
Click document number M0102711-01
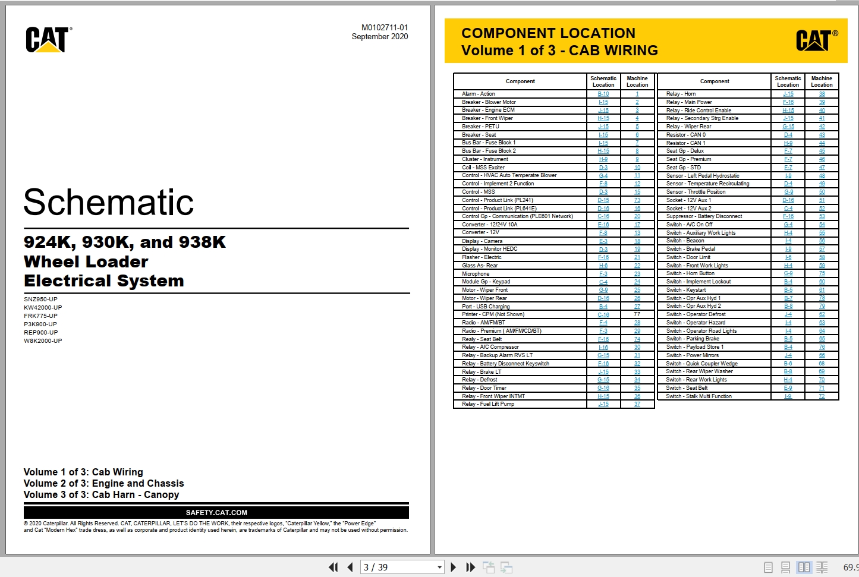[385, 27]
